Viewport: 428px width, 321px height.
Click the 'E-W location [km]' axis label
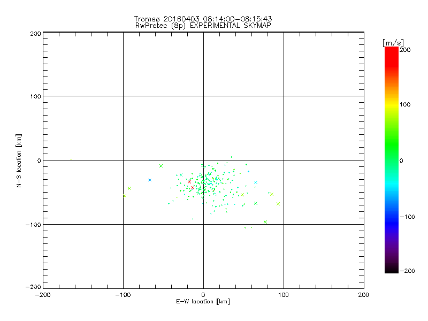click(203, 302)
